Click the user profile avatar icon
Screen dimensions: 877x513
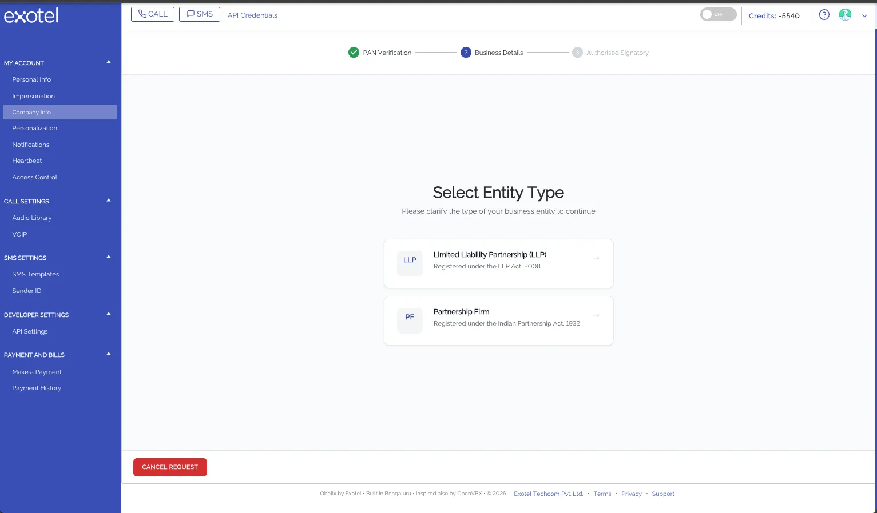(x=845, y=15)
